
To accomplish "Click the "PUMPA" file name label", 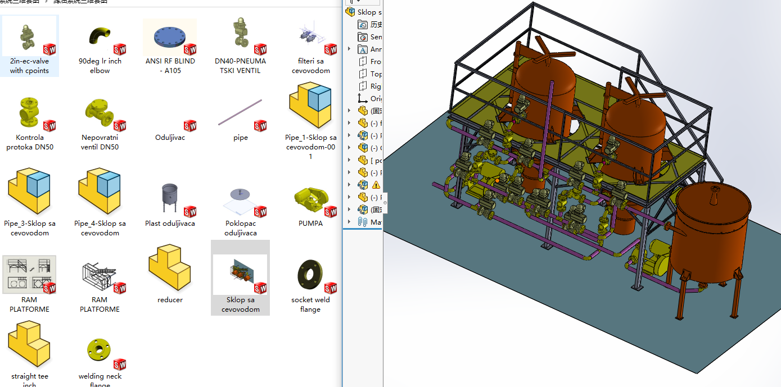I will (x=310, y=223).
